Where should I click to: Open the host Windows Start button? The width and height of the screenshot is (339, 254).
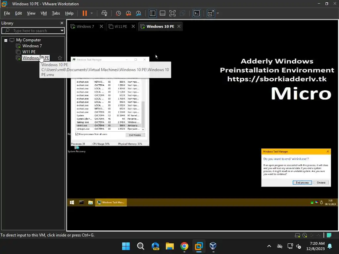coord(126,246)
